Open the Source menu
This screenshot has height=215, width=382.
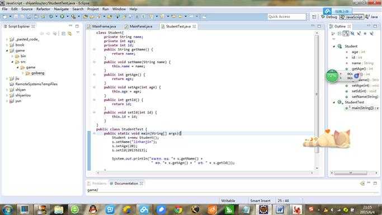(27, 9)
